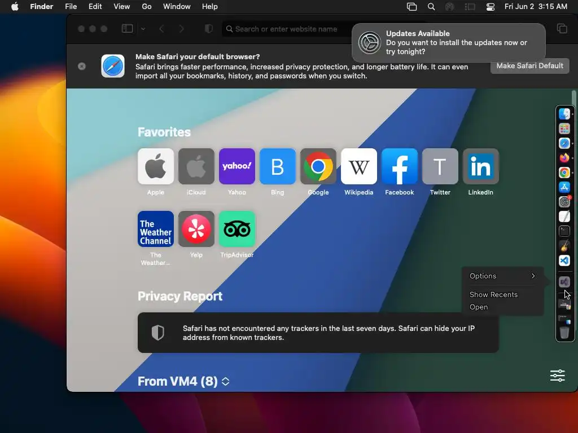Open the Wikipedia favorite tile
This screenshot has height=433, width=578.
pos(358,166)
